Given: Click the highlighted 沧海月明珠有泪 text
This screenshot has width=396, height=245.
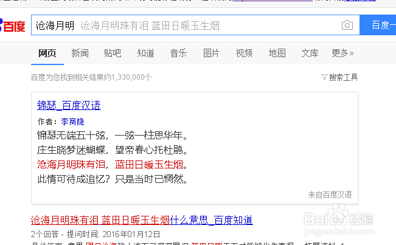Looking at the screenshot, I should [71, 165].
